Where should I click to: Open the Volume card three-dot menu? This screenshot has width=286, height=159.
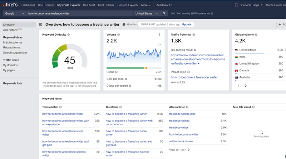click(159, 35)
